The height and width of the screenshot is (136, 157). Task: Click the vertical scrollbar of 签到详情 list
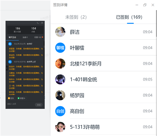(x=156, y=24)
